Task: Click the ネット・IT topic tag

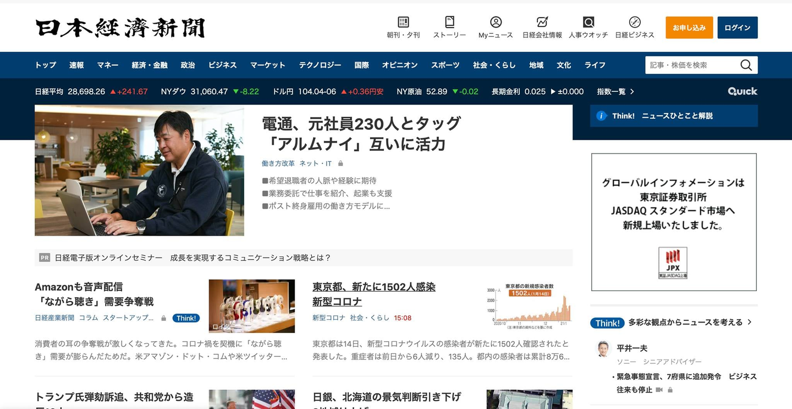Action: pyautogui.click(x=316, y=163)
